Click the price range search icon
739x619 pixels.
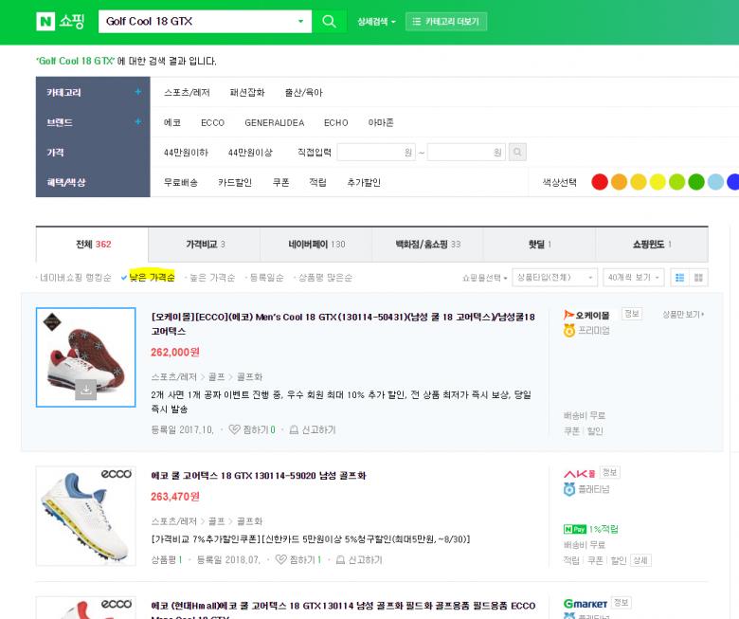pyautogui.click(x=517, y=152)
